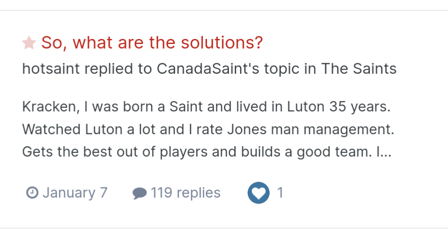Click the January 7 timestamp
The height and width of the screenshot is (230, 448).
click(x=75, y=193)
